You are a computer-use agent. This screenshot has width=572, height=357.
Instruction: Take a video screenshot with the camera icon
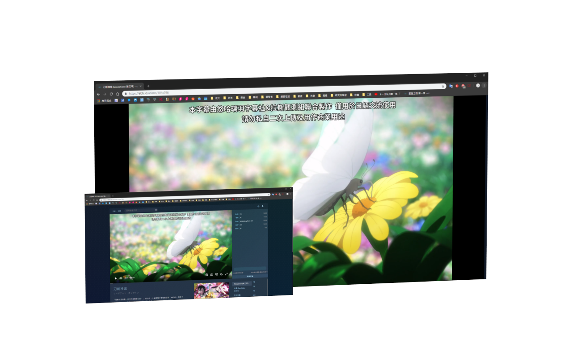(211, 274)
